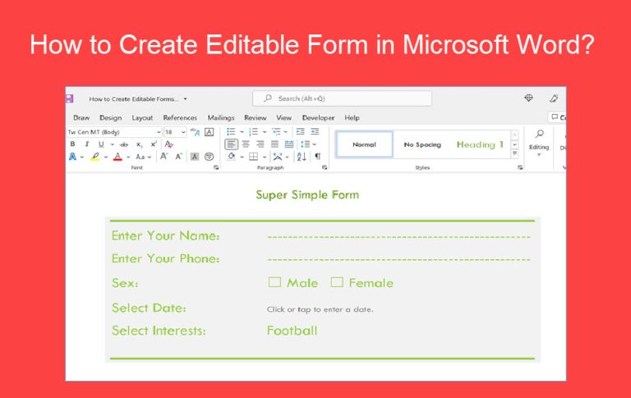Center align the paragraph
The image size is (631, 398).
[246, 144]
